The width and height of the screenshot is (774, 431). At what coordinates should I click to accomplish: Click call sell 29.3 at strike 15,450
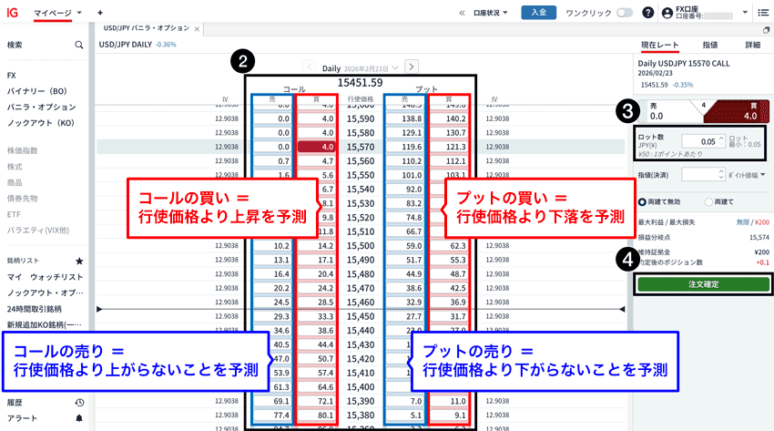click(x=272, y=316)
